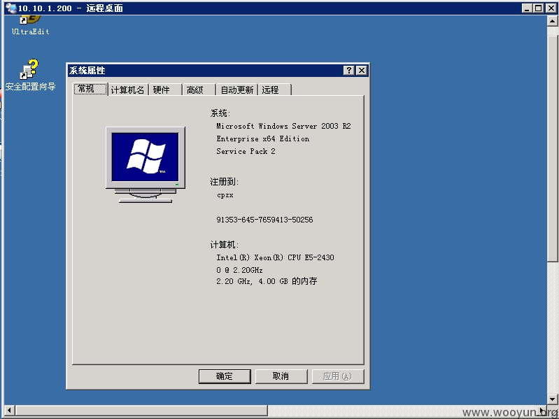
Task: Click the 2.20 GHz, 4.00 GB 的内存 line
Action: coord(267,281)
